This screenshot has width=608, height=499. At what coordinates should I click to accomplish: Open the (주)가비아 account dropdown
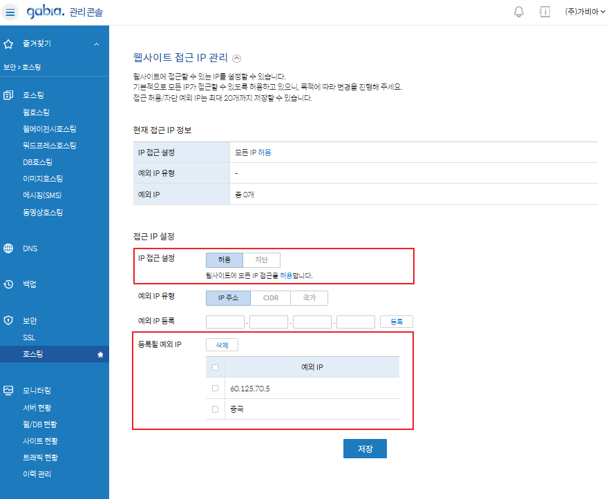[581, 12]
